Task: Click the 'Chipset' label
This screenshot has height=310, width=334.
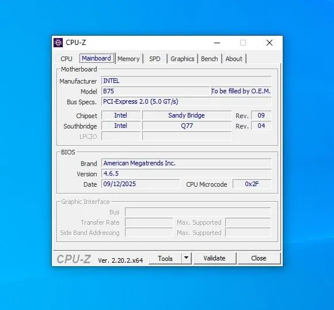Action: click(x=86, y=116)
